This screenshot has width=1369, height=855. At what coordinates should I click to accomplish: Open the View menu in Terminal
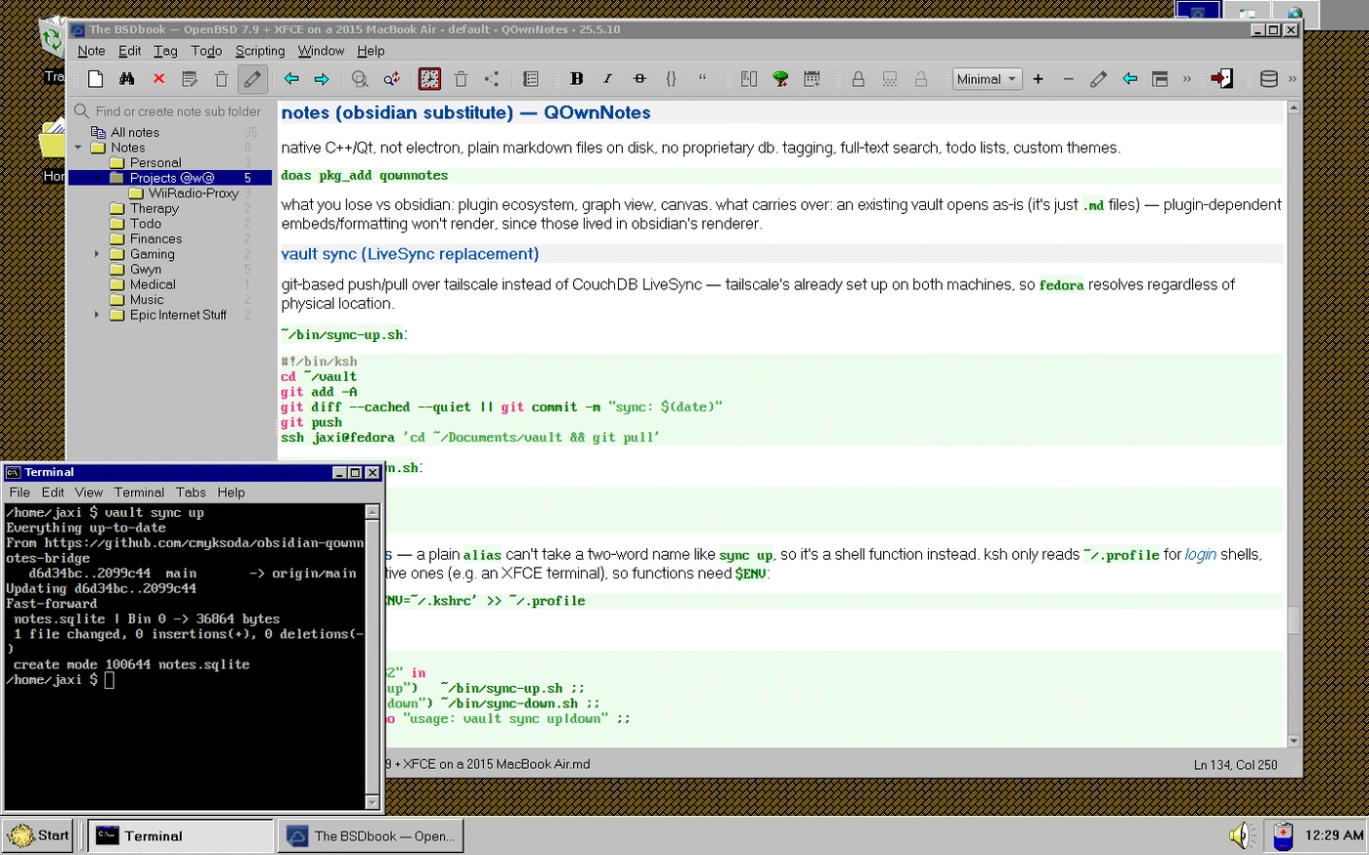88,492
